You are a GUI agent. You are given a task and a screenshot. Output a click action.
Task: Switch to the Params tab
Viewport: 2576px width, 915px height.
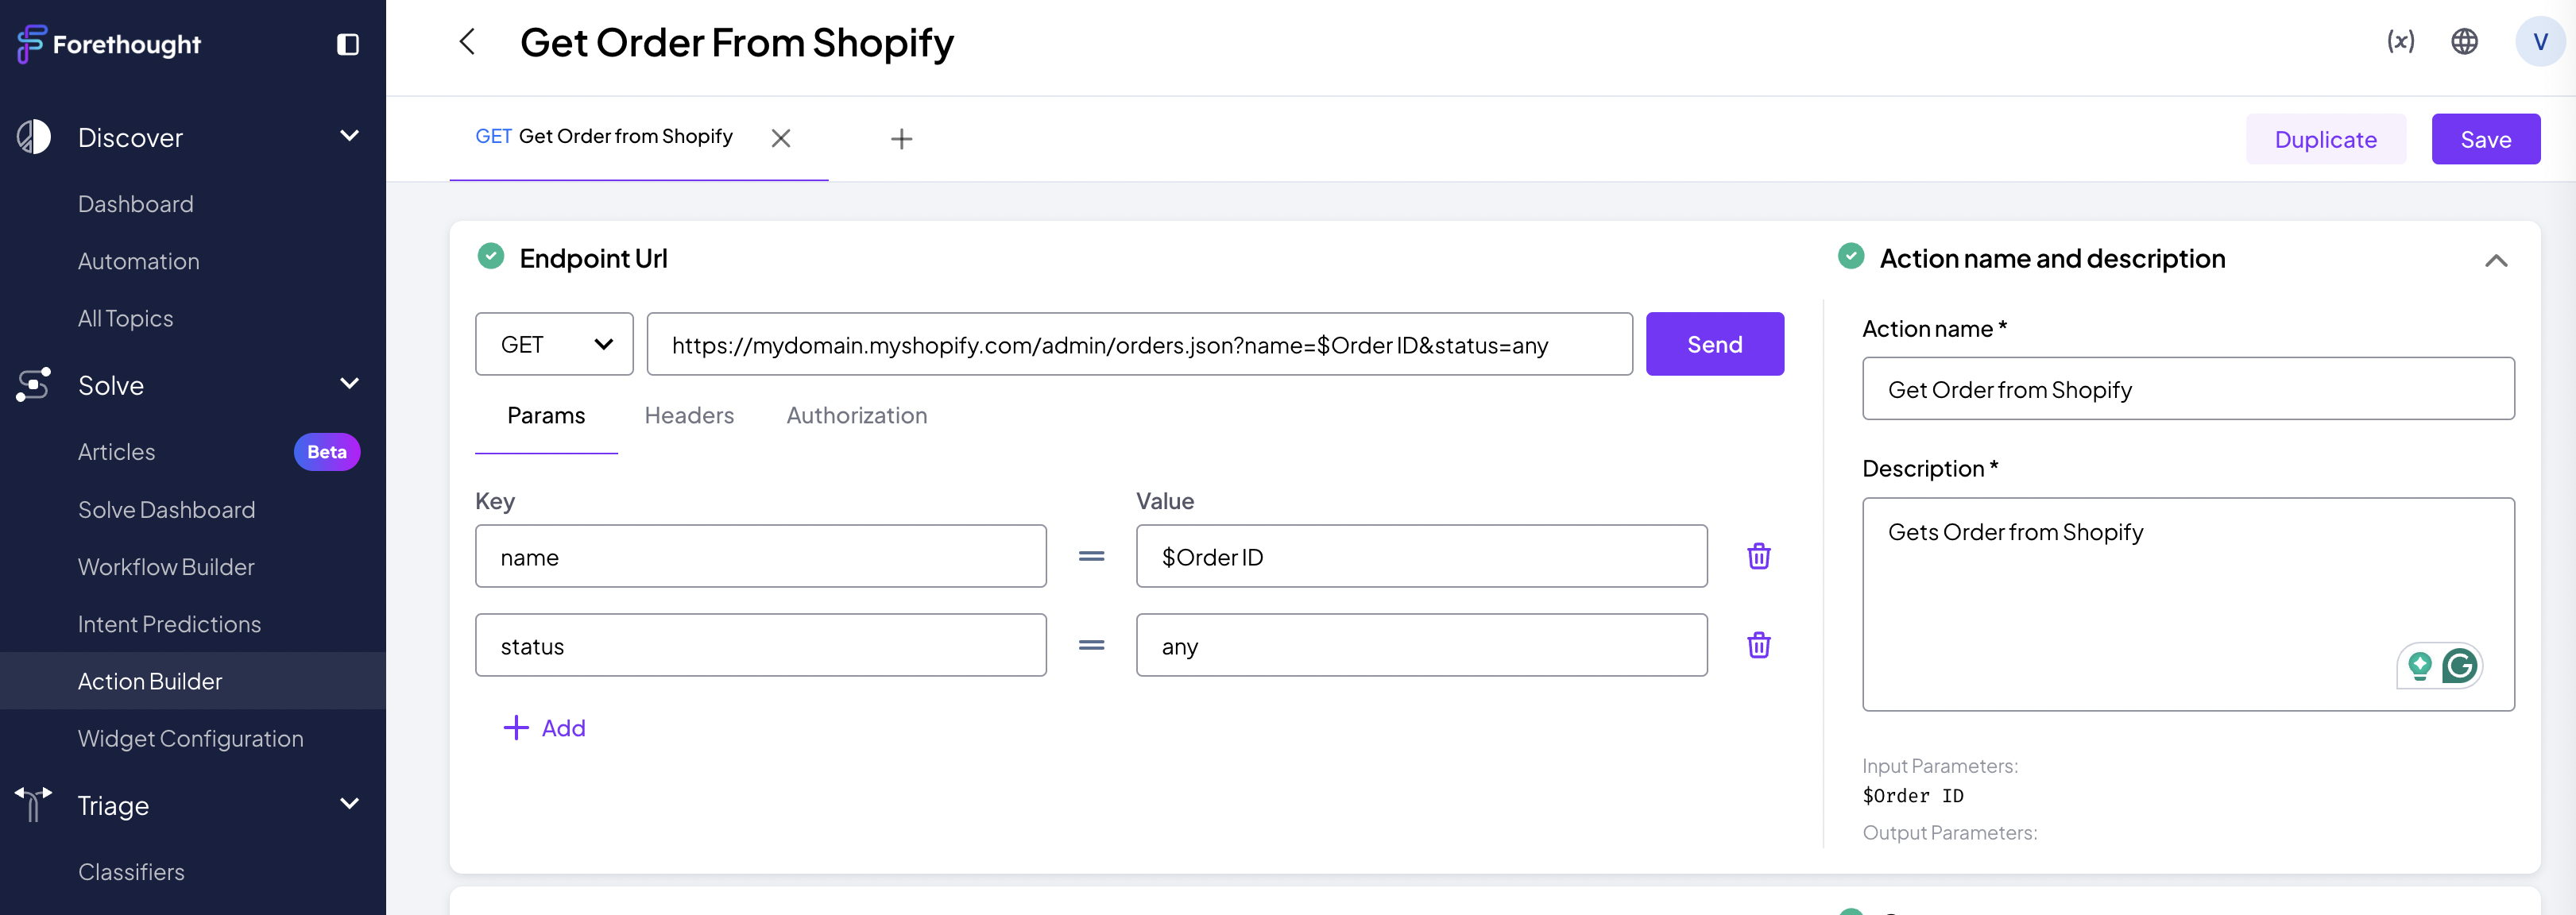click(x=546, y=416)
